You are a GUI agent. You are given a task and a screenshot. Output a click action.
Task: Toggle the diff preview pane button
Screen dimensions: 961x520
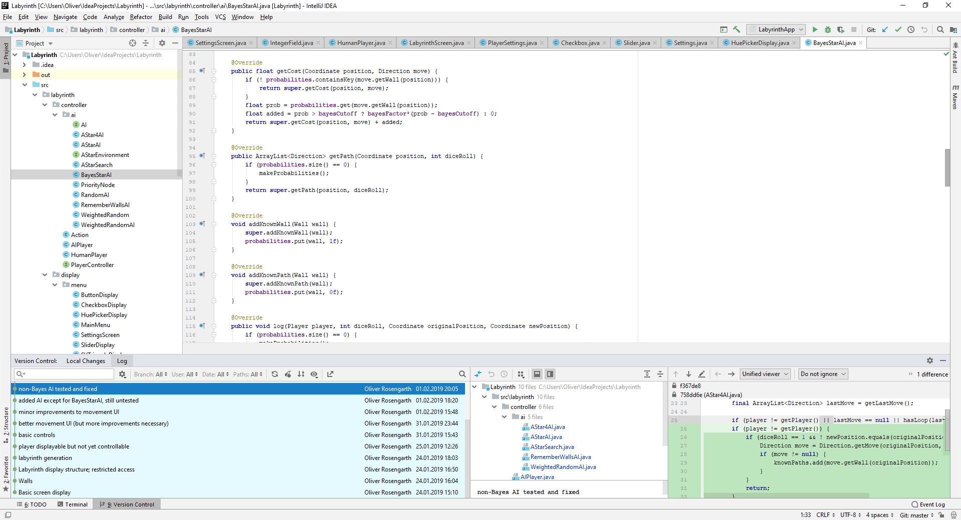(x=550, y=374)
